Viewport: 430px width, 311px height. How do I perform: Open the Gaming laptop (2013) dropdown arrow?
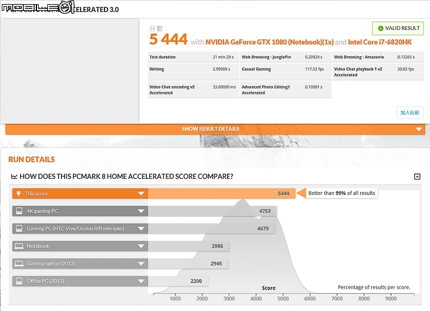point(141,264)
